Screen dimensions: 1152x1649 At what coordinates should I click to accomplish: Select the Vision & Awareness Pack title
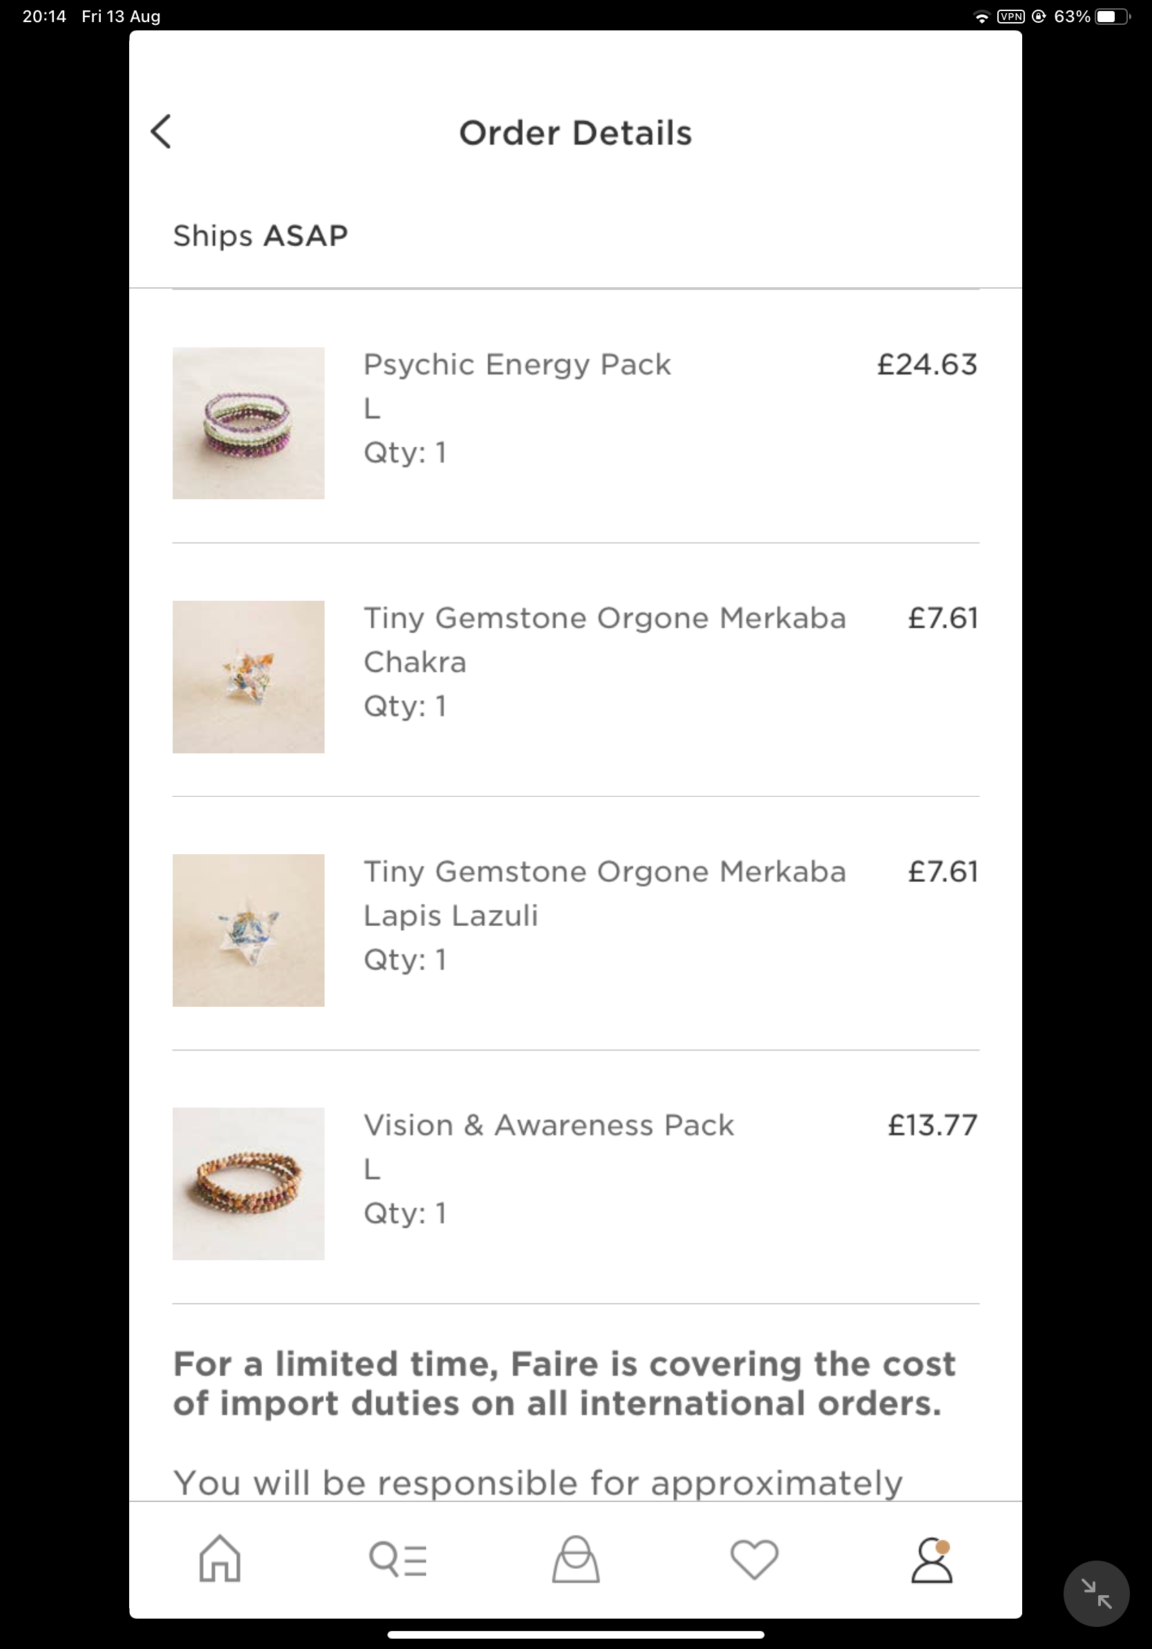point(548,1126)
